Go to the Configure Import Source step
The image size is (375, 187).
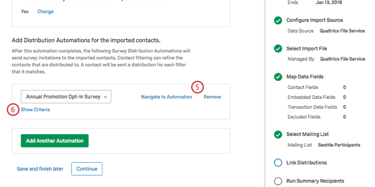click(315, 20)
